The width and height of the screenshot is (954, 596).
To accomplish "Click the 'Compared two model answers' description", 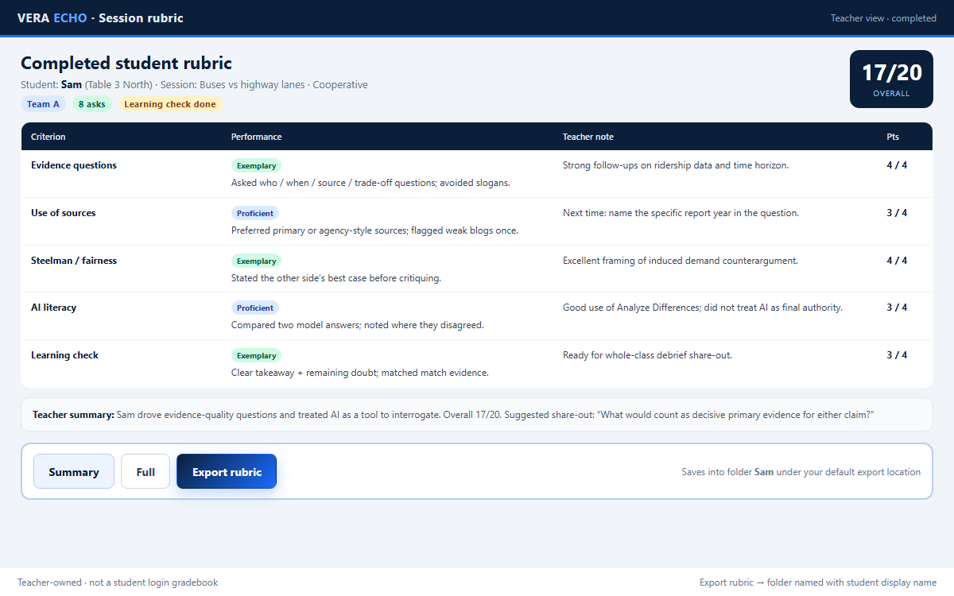I will coord(358,325).
